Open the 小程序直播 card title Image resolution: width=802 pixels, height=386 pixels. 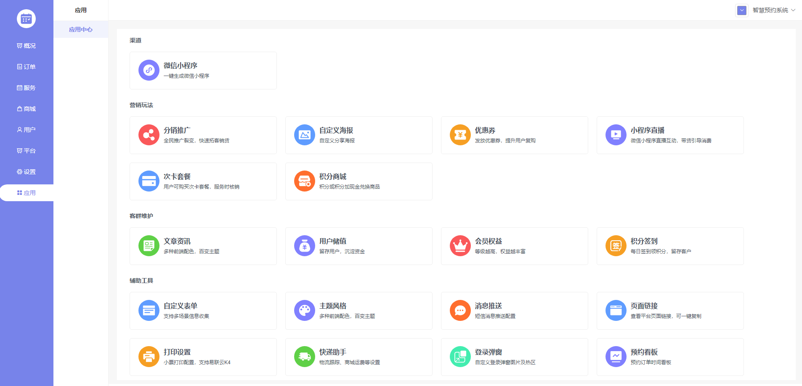pyautogui.click(x=648, y=130)
